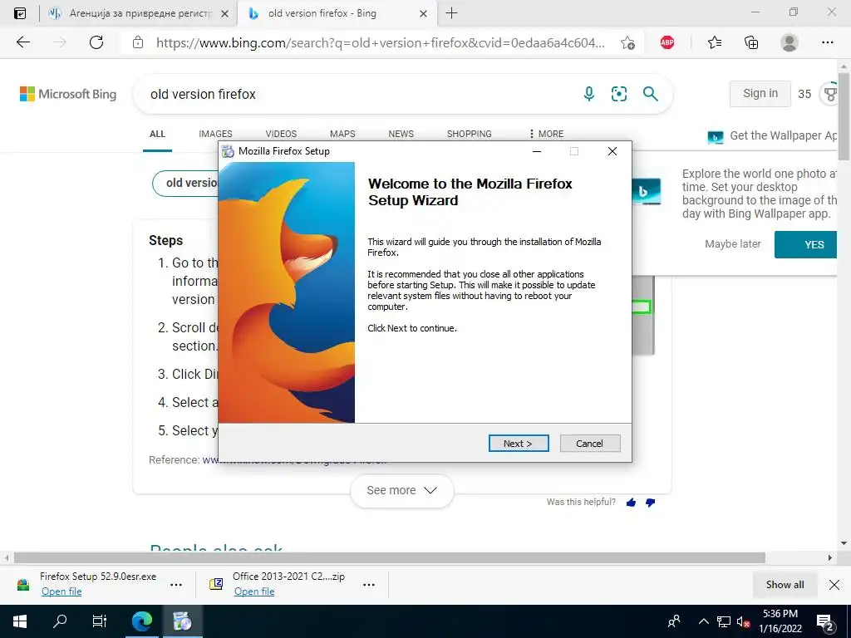Screen dimensions: 851x638
Task: Refresh the Bing page
Action: [x=96, y=42]
